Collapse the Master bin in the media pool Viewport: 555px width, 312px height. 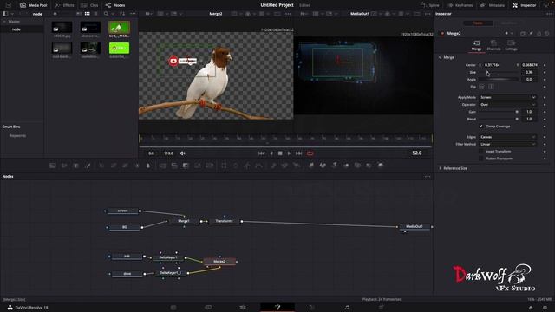4,22
